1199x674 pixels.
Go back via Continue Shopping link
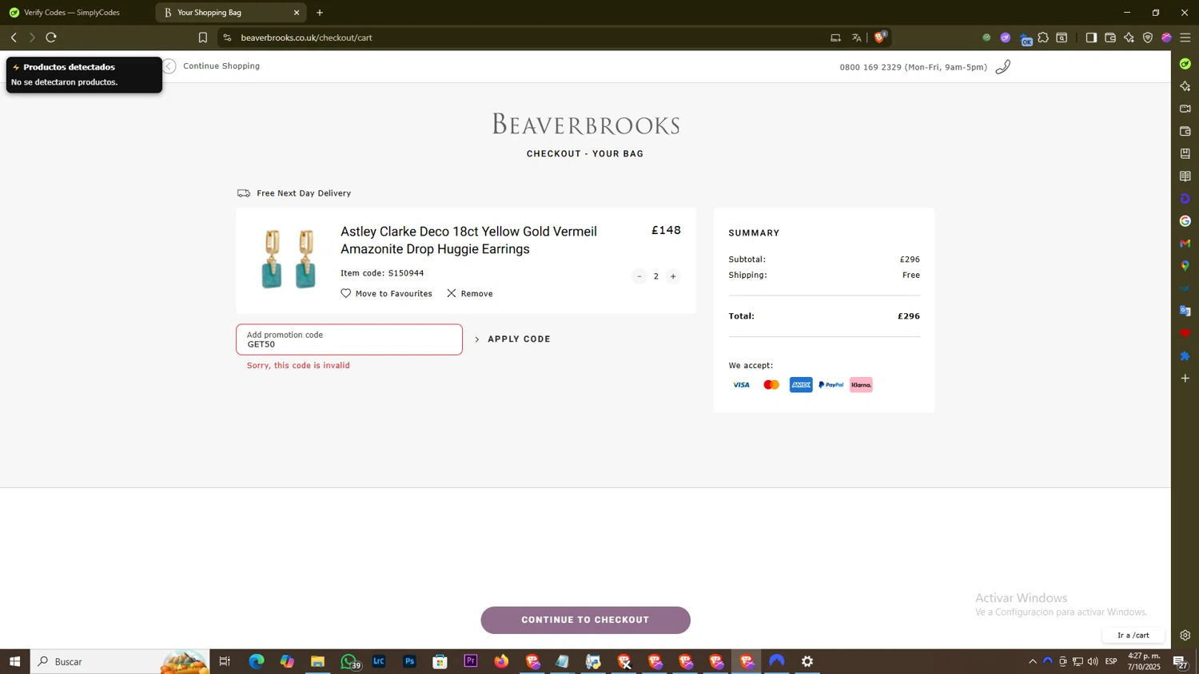[212, 66]
